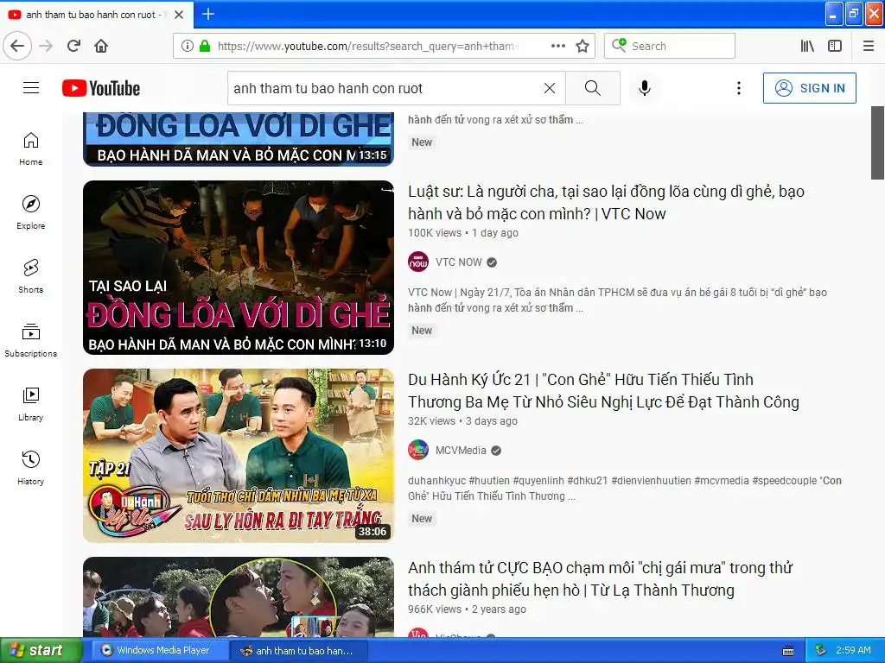Open History in YouTube sidebar

(x=30, y=468)
